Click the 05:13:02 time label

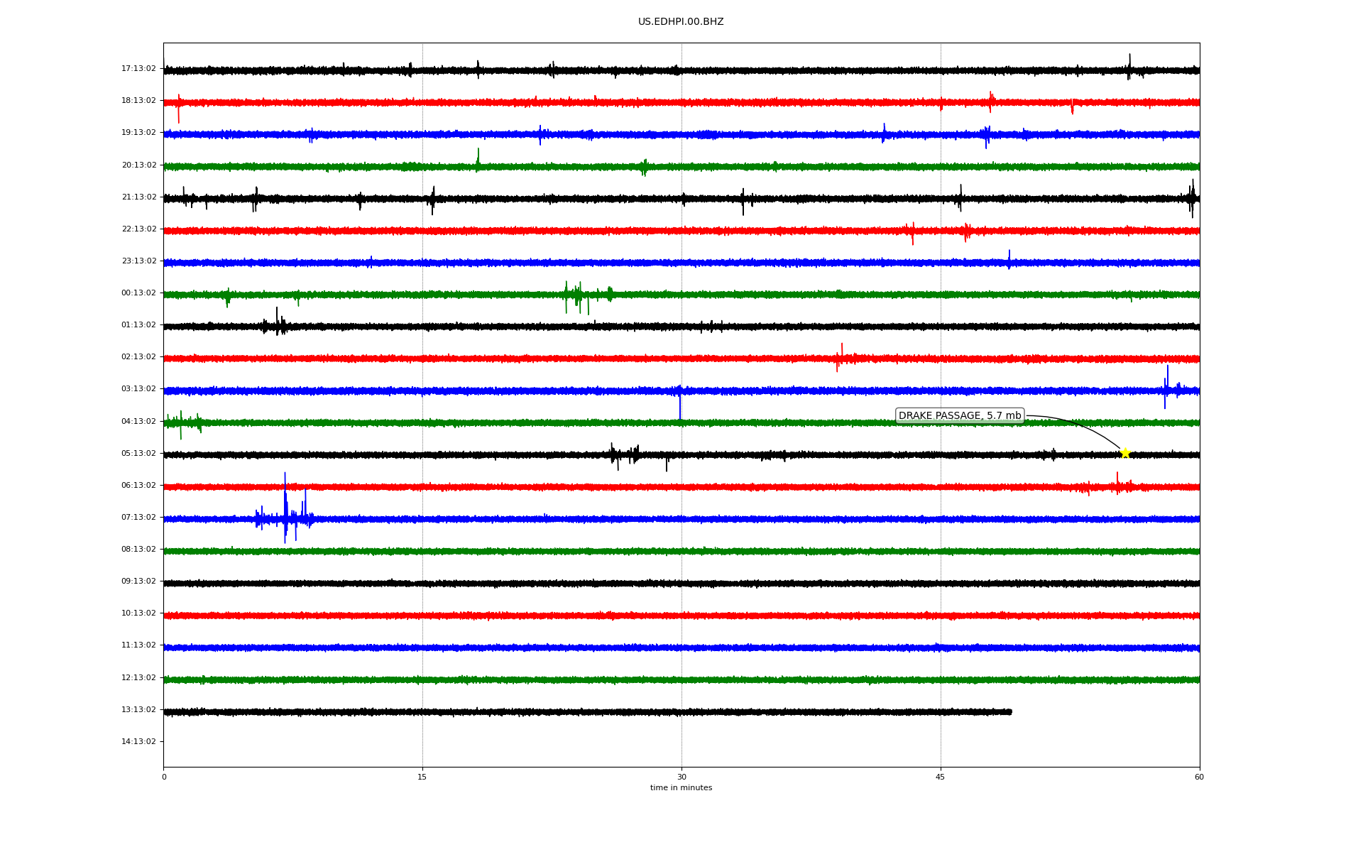(x=138, y=454)
